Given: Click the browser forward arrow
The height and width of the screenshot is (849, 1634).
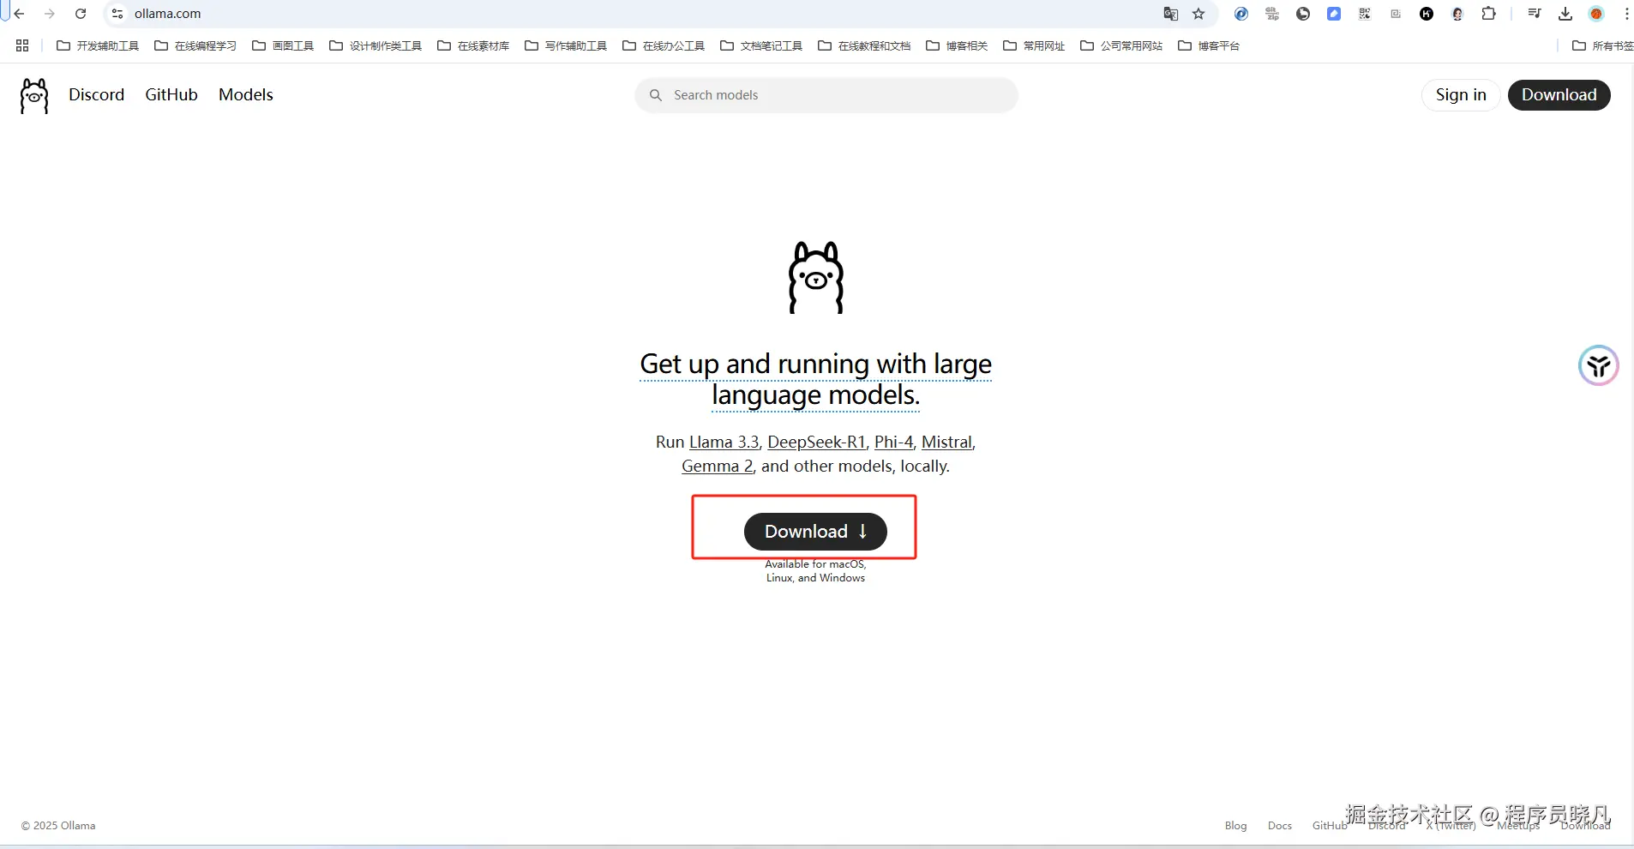Looking at the screenshot, I should [50, 14].
